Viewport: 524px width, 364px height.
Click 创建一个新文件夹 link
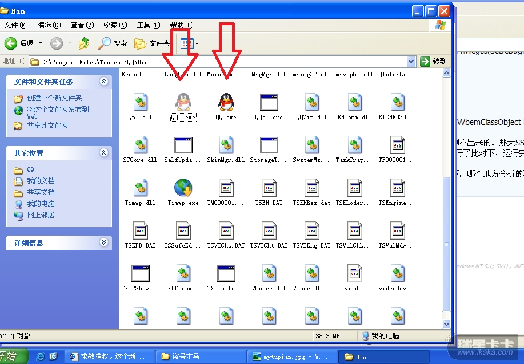coord(54,98)
